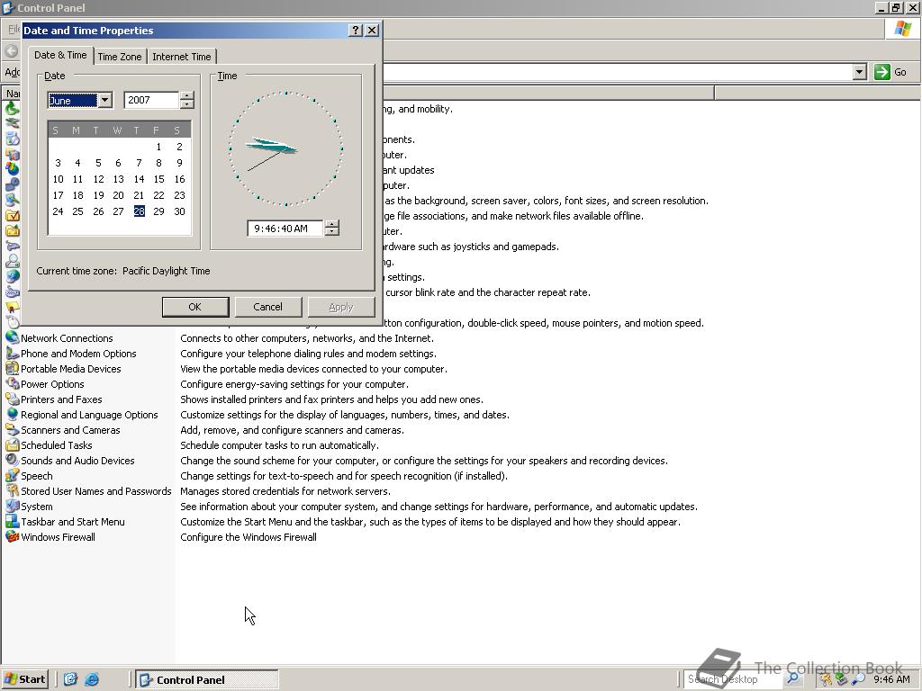The image size is (922, 691).
Task: Click the Sounds and Audio Devices icon
Action: coord(12,460)
